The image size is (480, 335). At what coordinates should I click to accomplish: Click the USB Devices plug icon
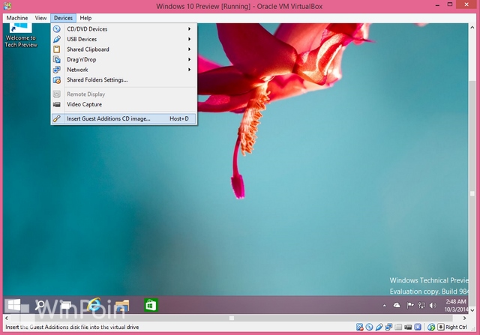[57, 39]
